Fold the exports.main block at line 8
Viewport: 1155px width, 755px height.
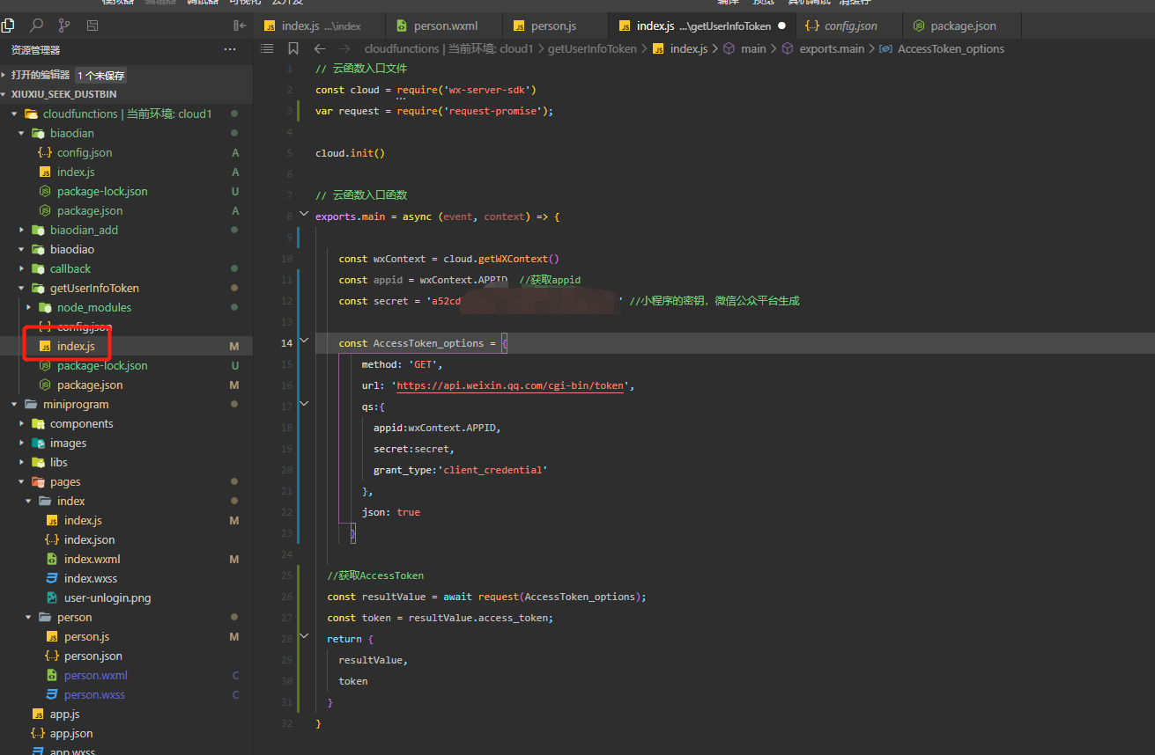point(305,214)
